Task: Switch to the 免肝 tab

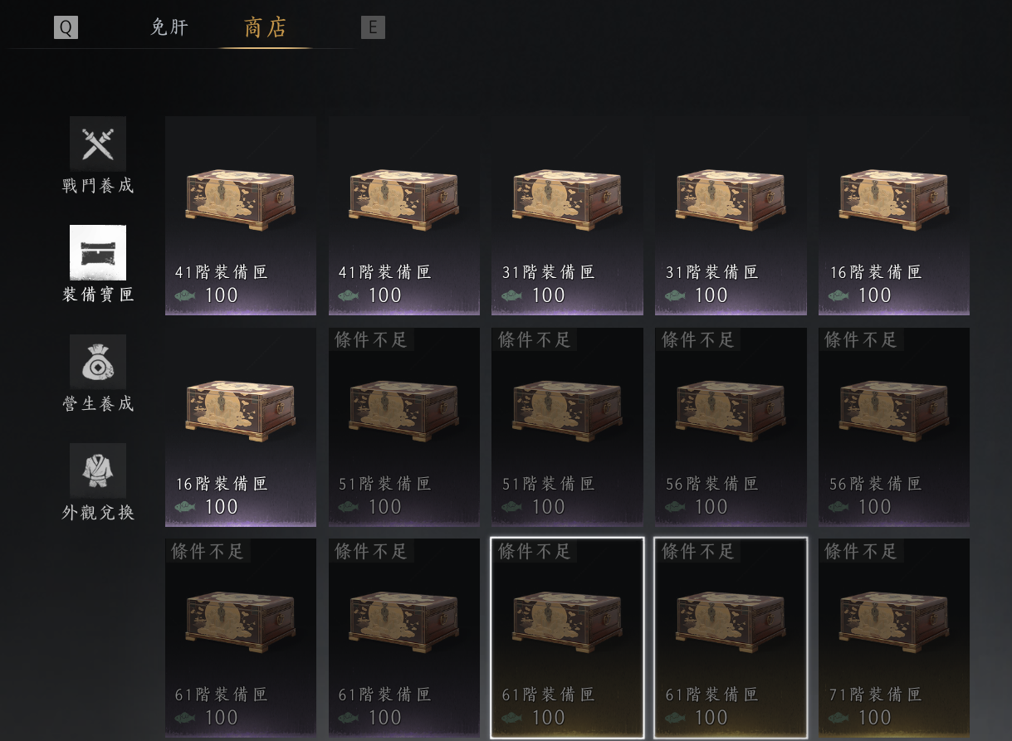Action: tap(169, 27)
